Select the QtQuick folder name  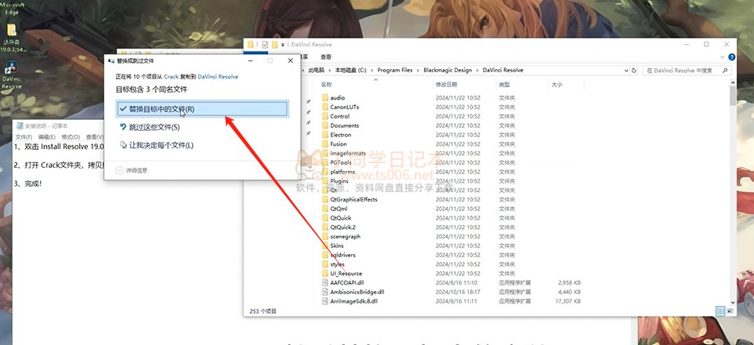coord(340,218)
